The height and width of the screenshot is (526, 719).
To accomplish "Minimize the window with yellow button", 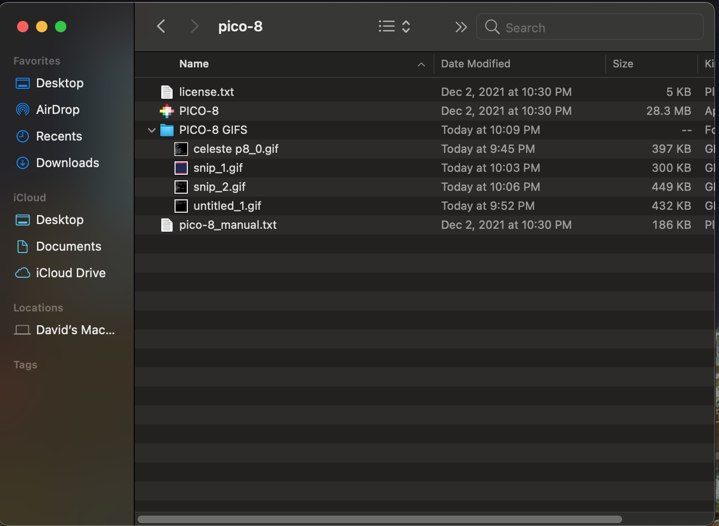I will click(x=42, y=27).
